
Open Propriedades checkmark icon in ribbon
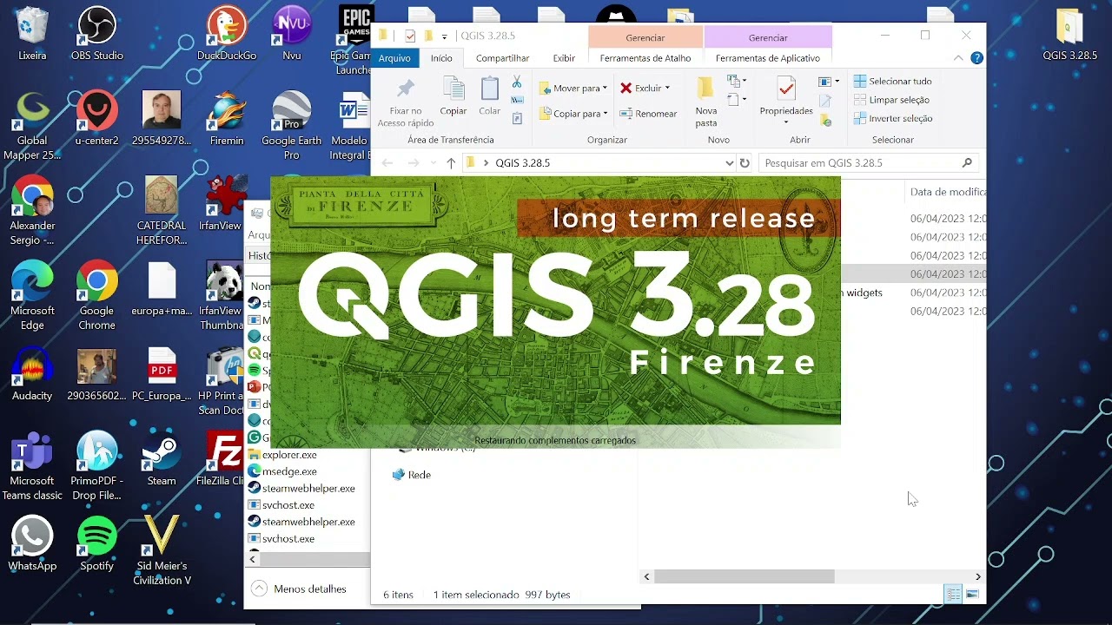click(786, 89)
